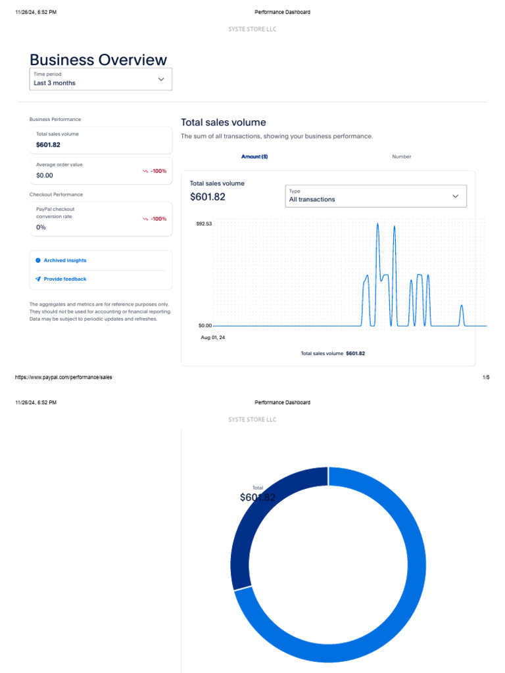Click the chevron in the Type dropdown
The height and width of the screenshot is (673, 505).
click(x=455, y=196)
